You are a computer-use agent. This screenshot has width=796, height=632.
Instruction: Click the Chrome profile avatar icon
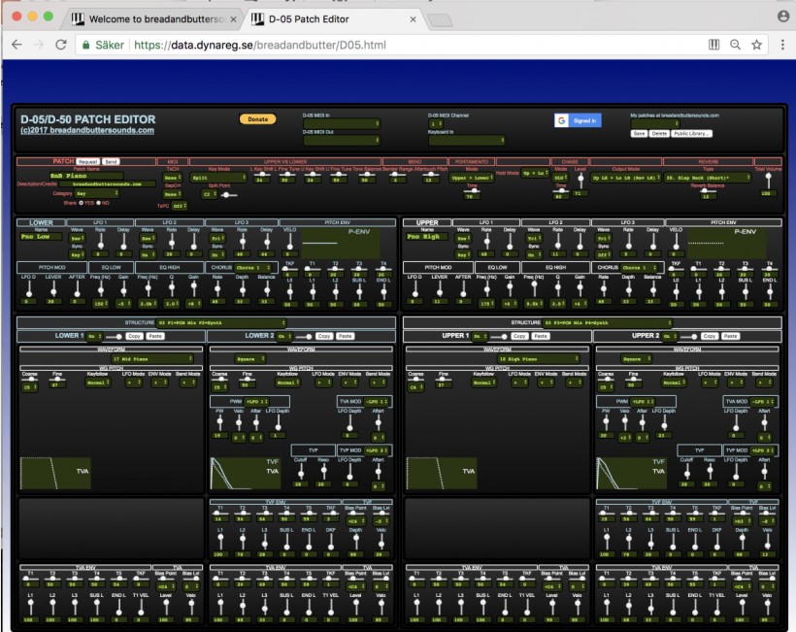(783, 17)
